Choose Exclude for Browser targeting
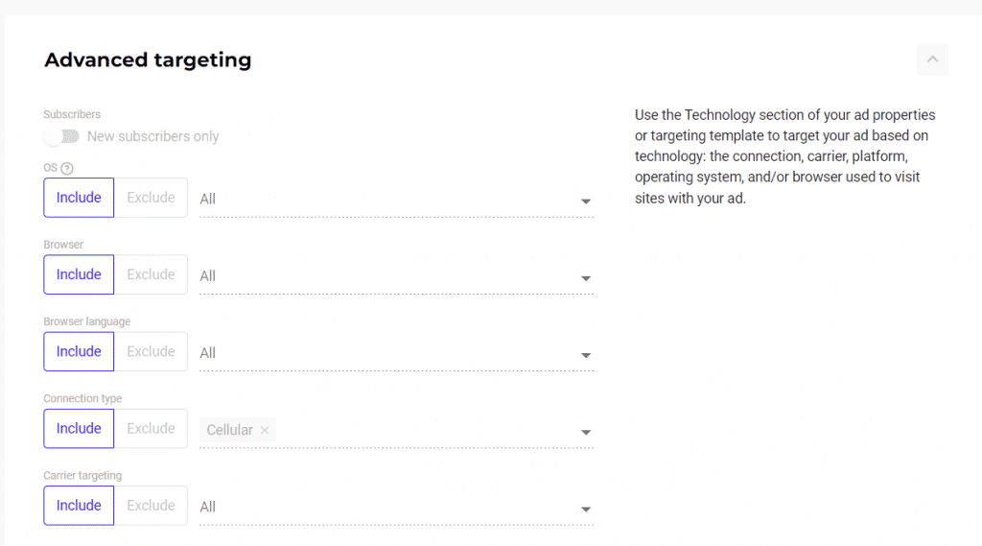 (151, 274)
